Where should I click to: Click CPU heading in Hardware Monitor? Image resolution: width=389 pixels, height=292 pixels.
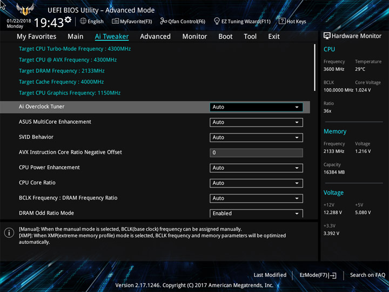coord(329,49)
